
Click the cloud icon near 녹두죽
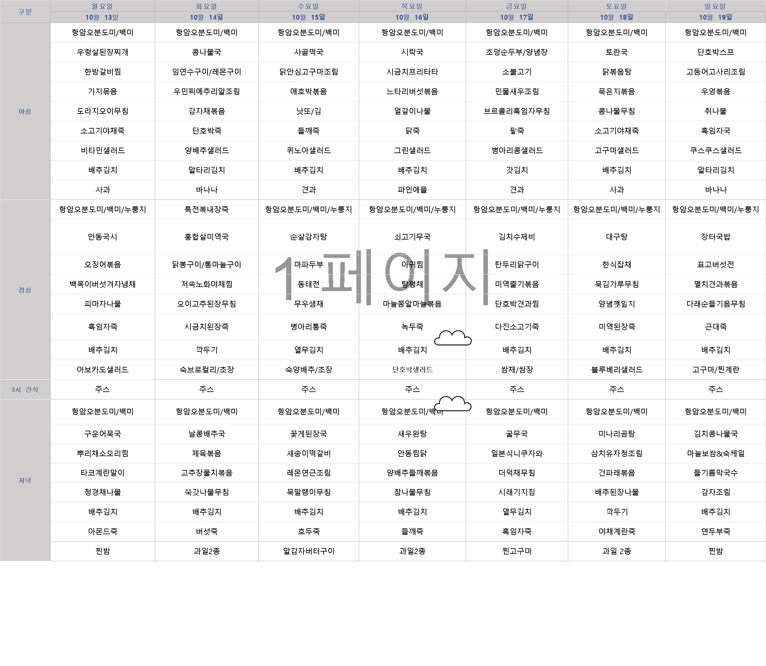(x=452, y=338)
